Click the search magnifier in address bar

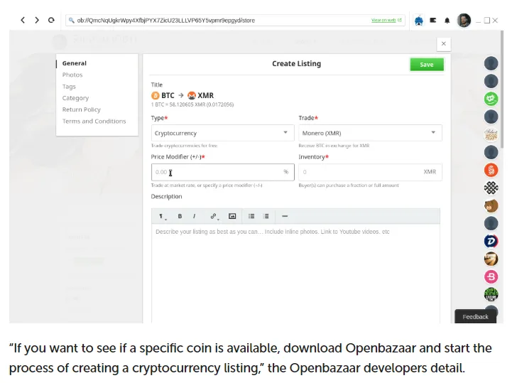(71, 21)
